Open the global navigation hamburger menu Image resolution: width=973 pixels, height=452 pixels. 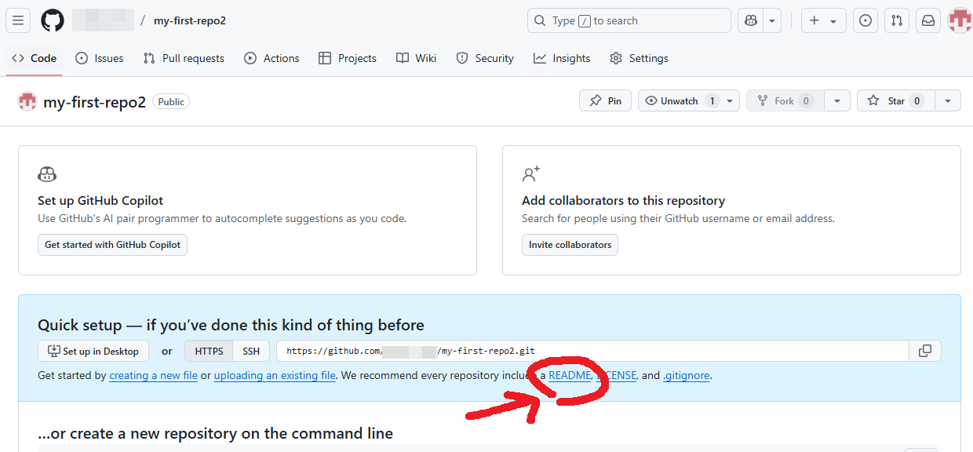point(17,20)
